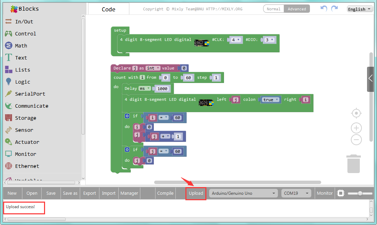The width and height of the screenshot is (377, 225).
Task: Click the Upload button
Action: pyautogui.click(x=196, y=193)
